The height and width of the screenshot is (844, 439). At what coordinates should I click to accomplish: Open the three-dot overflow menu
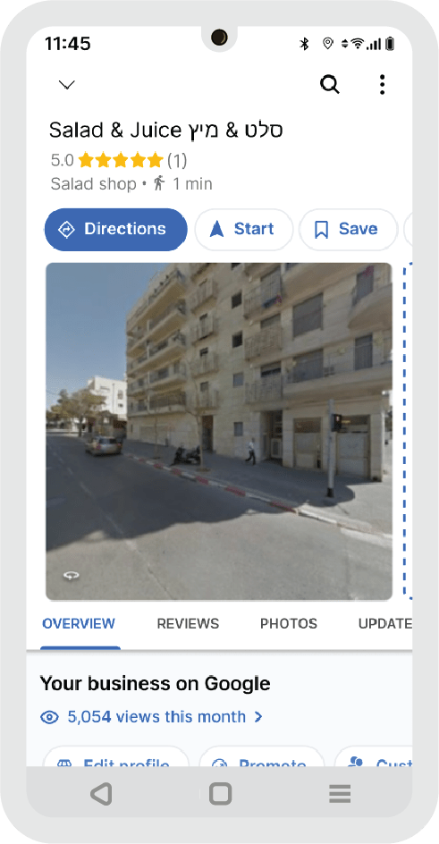382,85
